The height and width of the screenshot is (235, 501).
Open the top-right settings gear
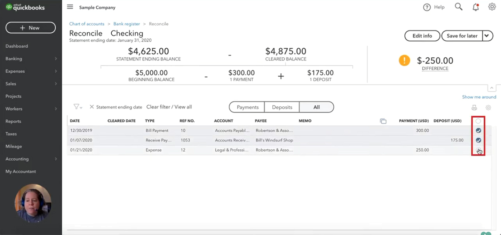(492, 7)
